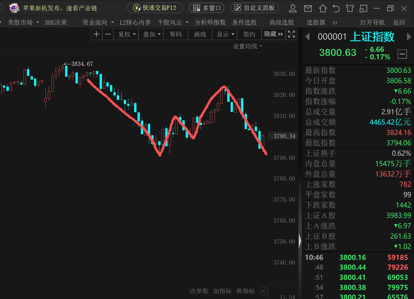
Task: Click 打开导航 link
Action: pyautogui.click(x=372, y=23)
